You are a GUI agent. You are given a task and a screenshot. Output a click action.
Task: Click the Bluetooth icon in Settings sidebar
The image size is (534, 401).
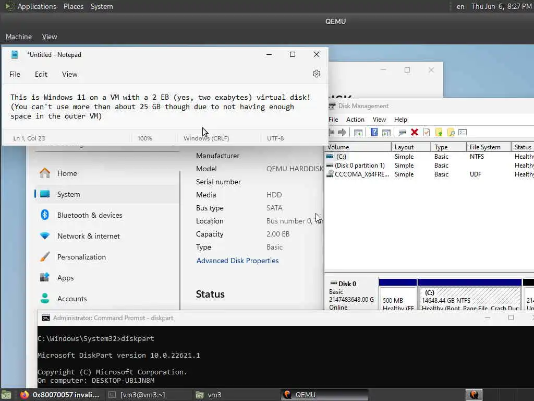pyautogui.click(x=45, y=215)
